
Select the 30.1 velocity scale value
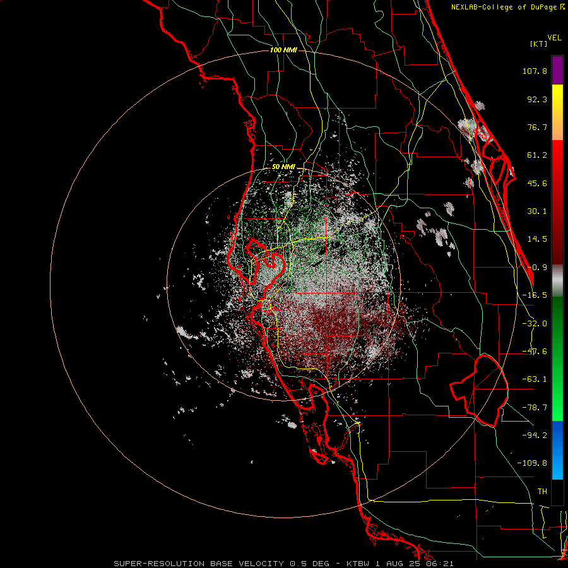537,211
